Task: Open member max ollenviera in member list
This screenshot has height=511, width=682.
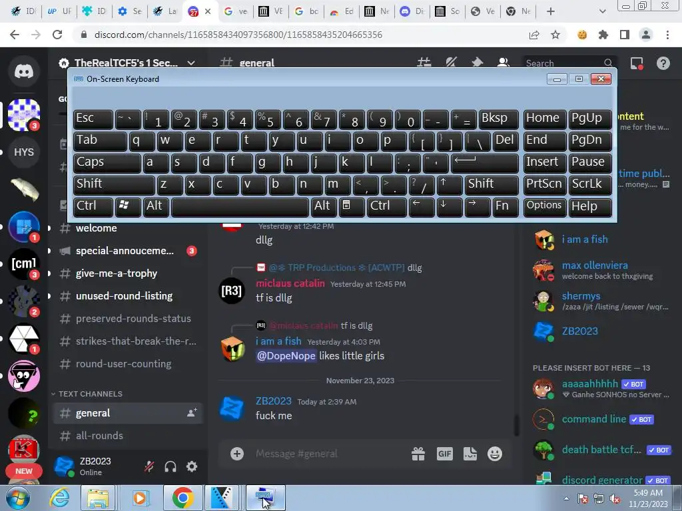Action: (601, 270)
